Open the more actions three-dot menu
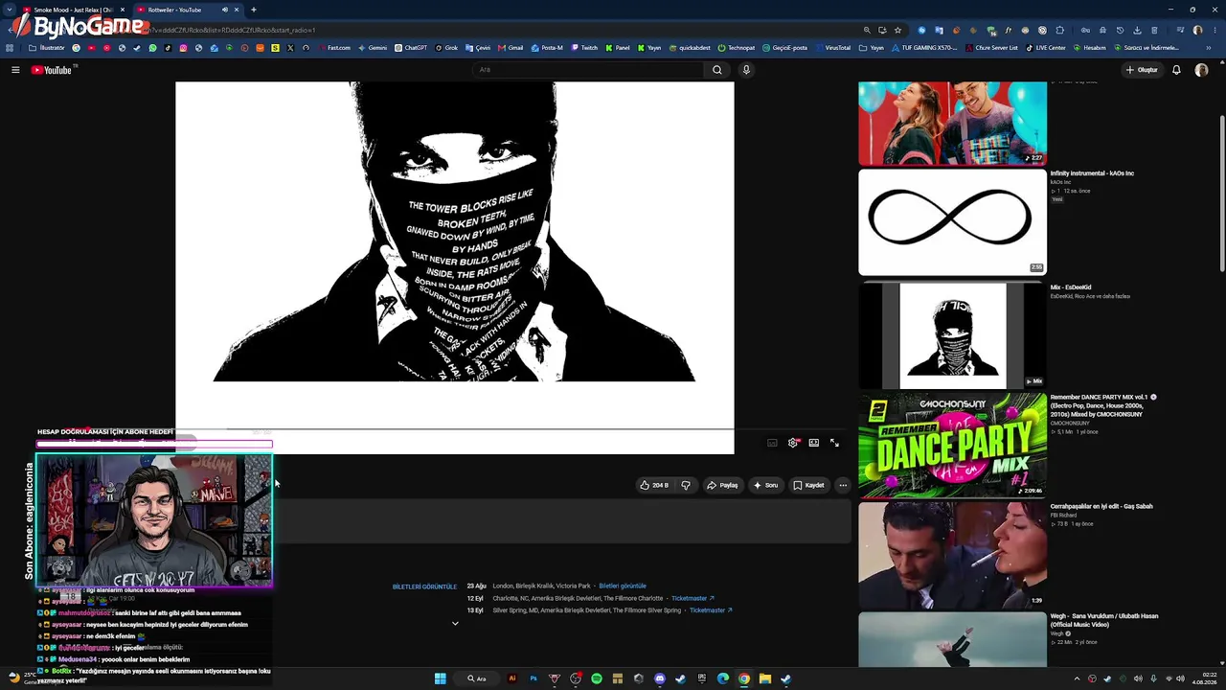 pos(843,485)
